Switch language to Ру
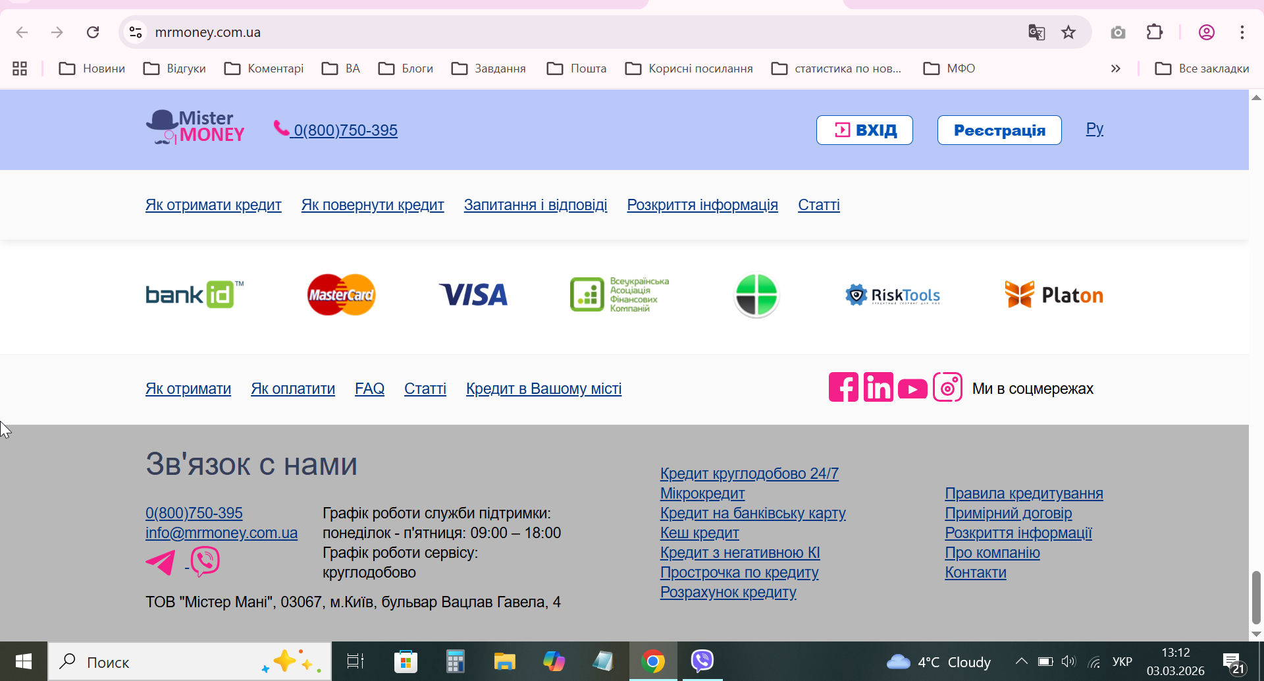Viewport: 1264px width, 681px height. (1095, 128)
